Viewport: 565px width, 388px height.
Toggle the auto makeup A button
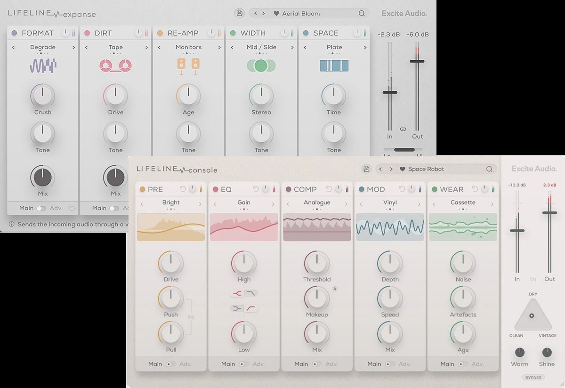click(335, 289)
